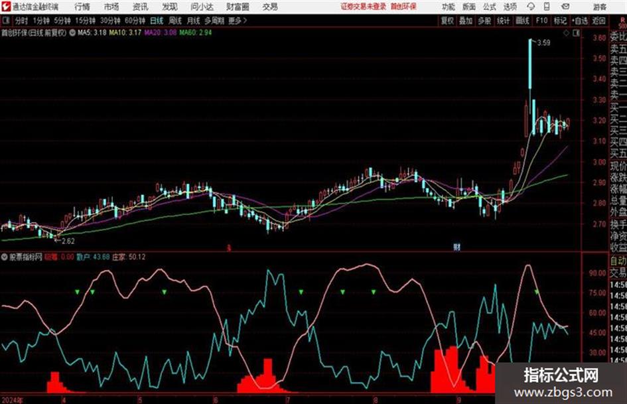Click the MA5: 3.18 value label
627x404 pixels.
click(92, 33)
